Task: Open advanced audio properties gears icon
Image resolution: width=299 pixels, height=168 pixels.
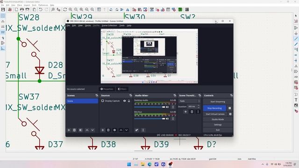Action: click(137, 130)
